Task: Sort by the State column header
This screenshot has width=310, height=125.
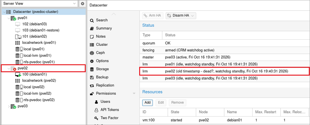Action: (182, 112)
